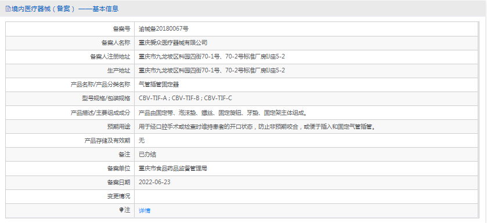Click the 产品存储及有效期 label
487x223 pixels.
pos(107,141)
